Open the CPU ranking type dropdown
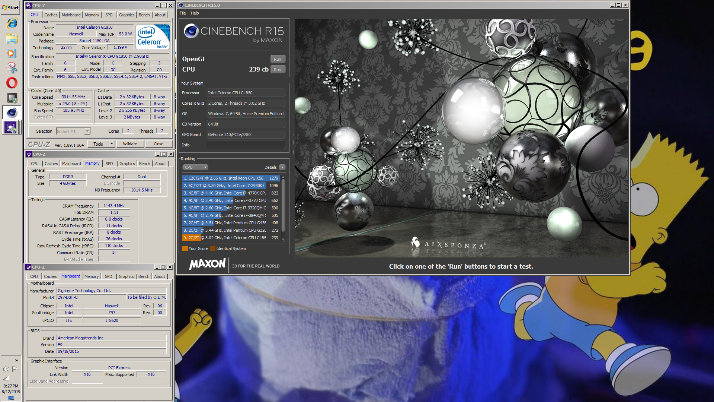The image size is (714, 402). (x=195, y=167)
